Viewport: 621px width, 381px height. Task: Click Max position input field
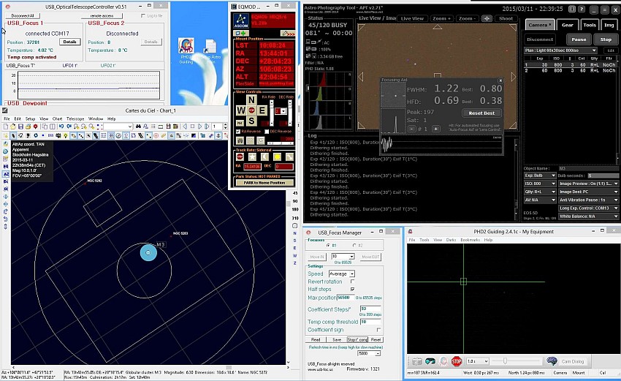(346, 298)
